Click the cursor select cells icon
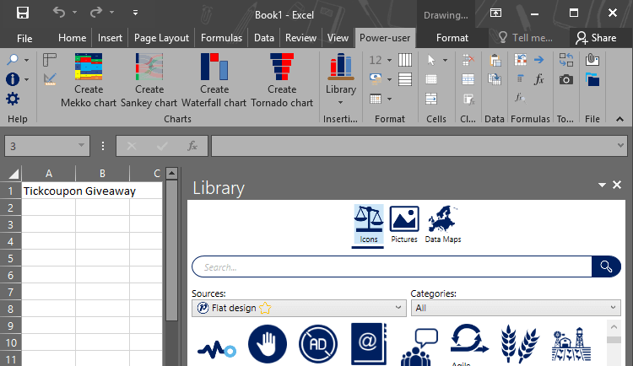This screenshot has width=633, height=366. click(431, 60)
